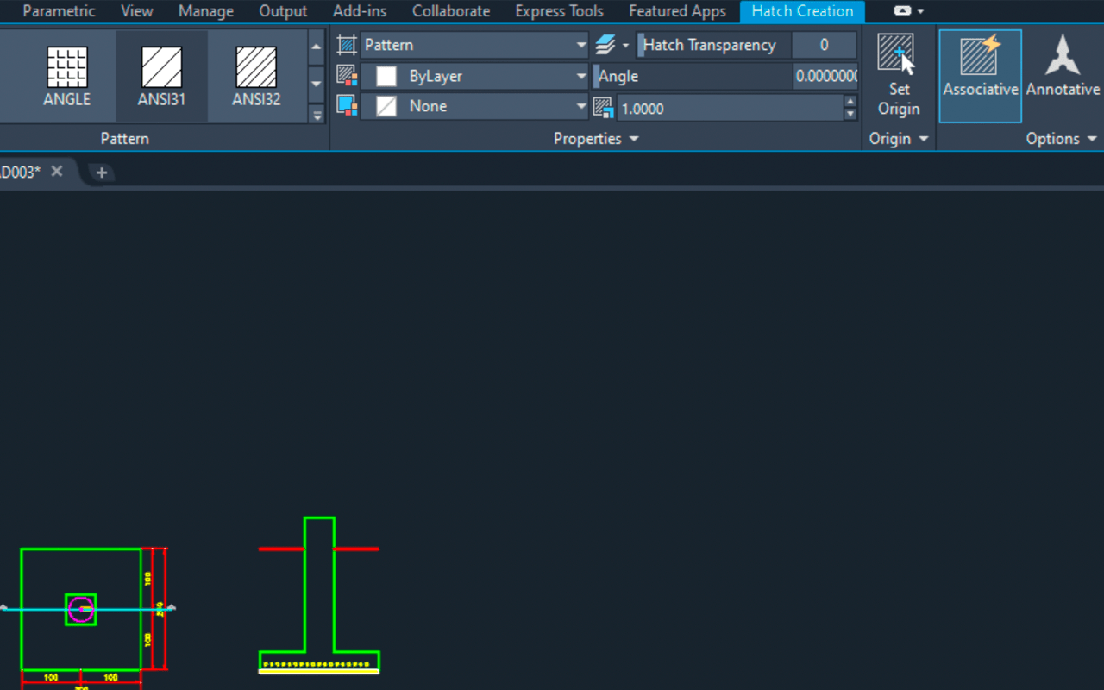1104x690 pixels.
Task: Open the Manage ribbon tab
Action: pos(206,11)
